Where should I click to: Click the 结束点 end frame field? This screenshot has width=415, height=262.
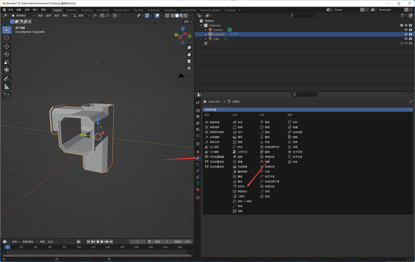[182, 242]
